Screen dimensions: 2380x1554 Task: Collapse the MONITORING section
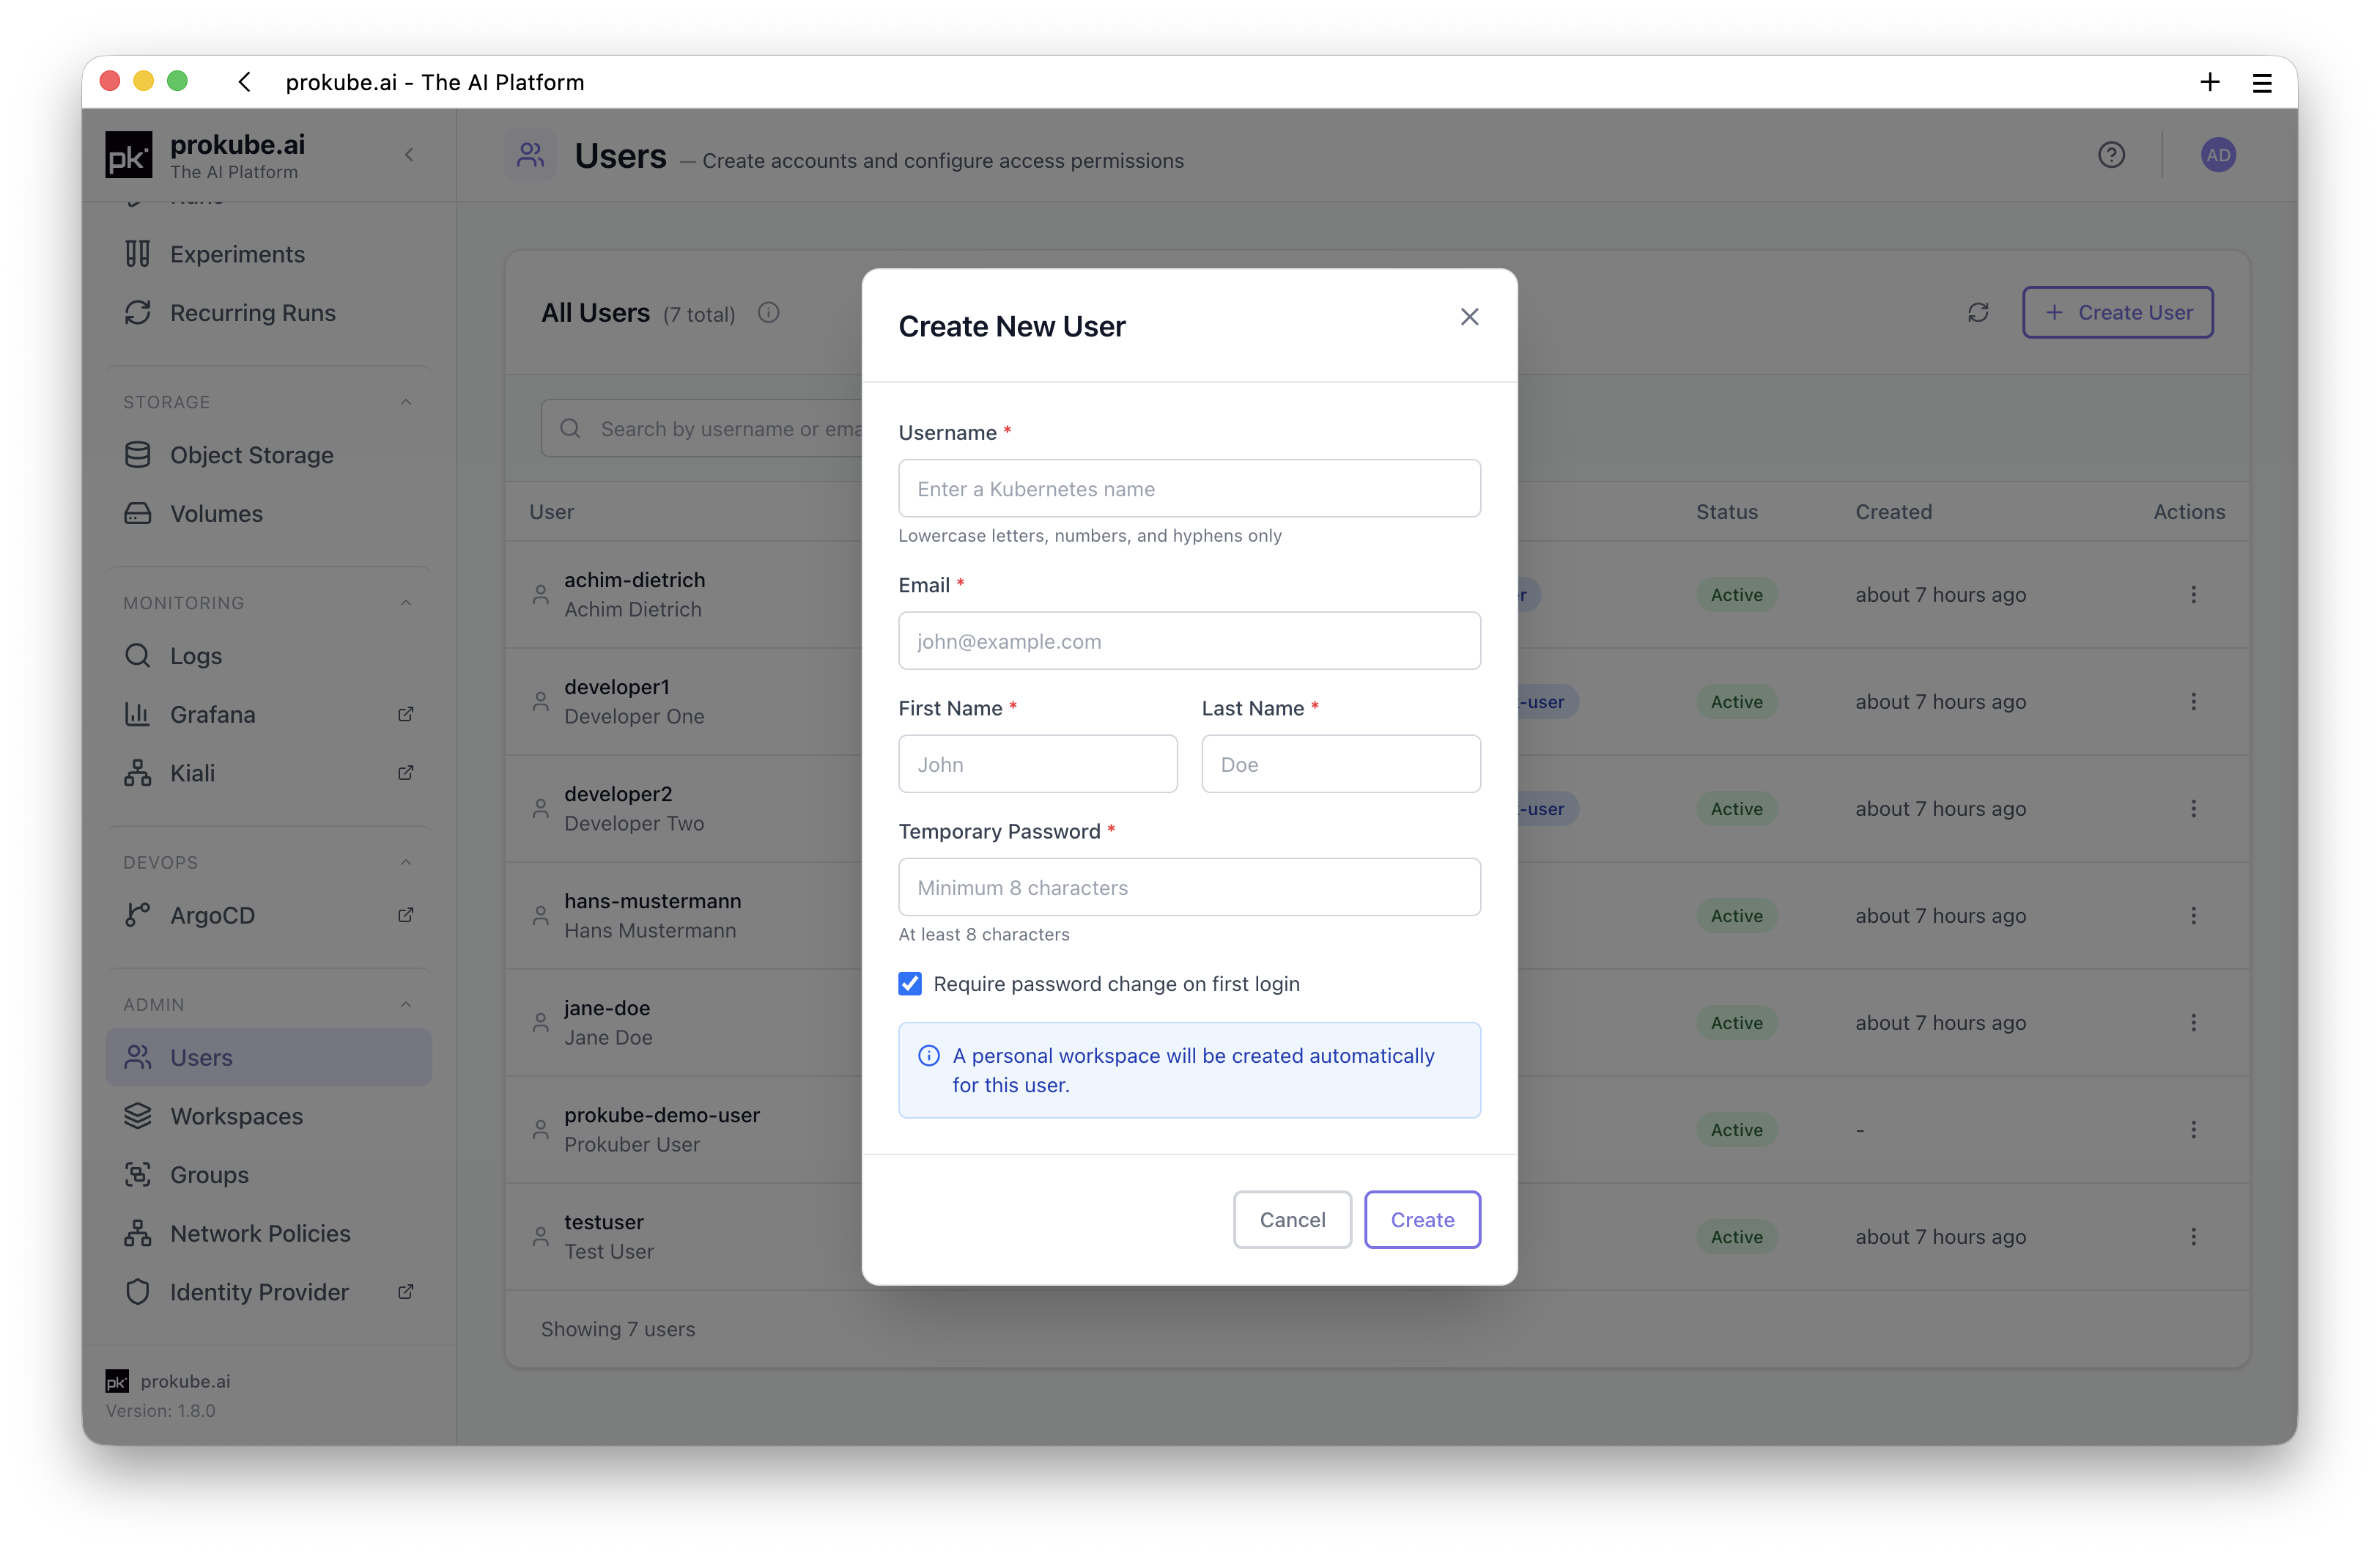pyautogui.click(x=406, y=603)
